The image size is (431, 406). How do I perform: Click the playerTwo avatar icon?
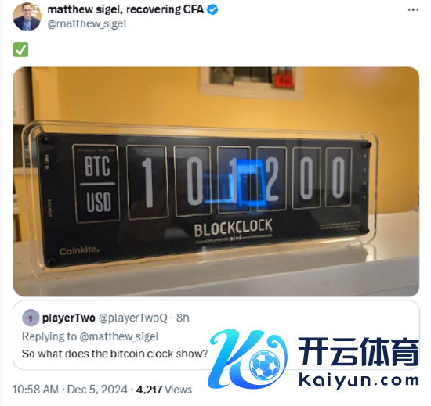coord(31,318)
